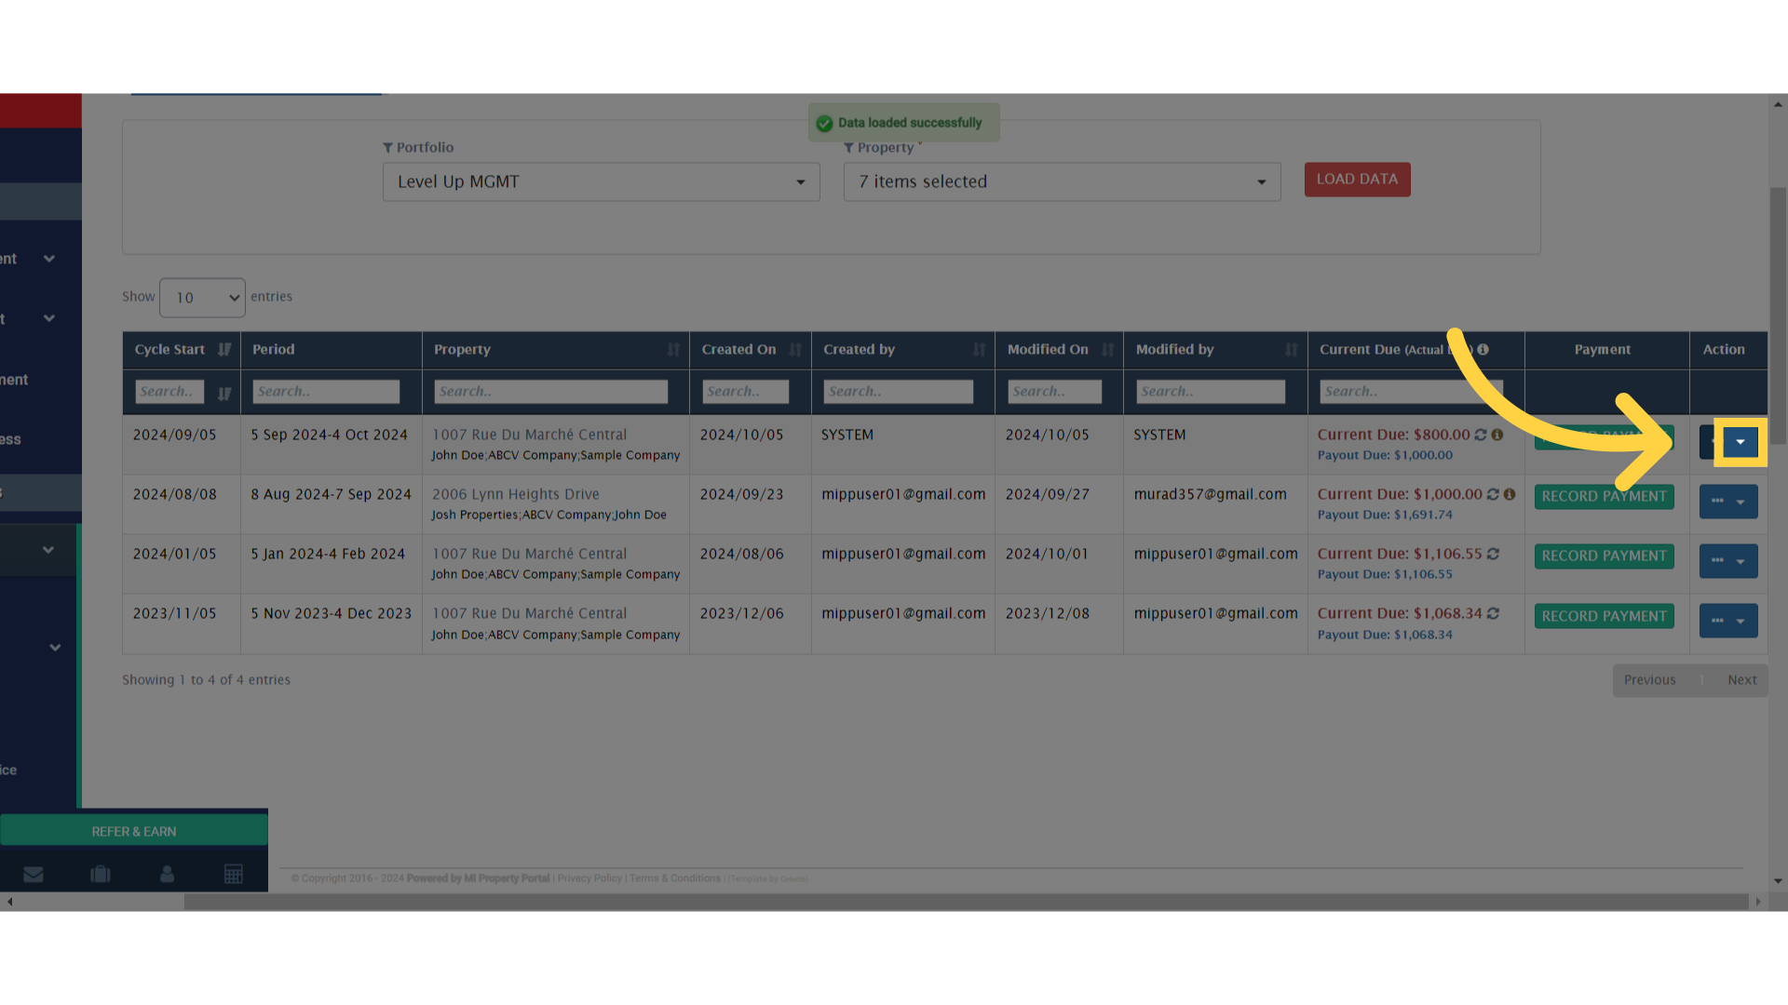Open the user profile icon in bottom bar

[x=167, y=873]
